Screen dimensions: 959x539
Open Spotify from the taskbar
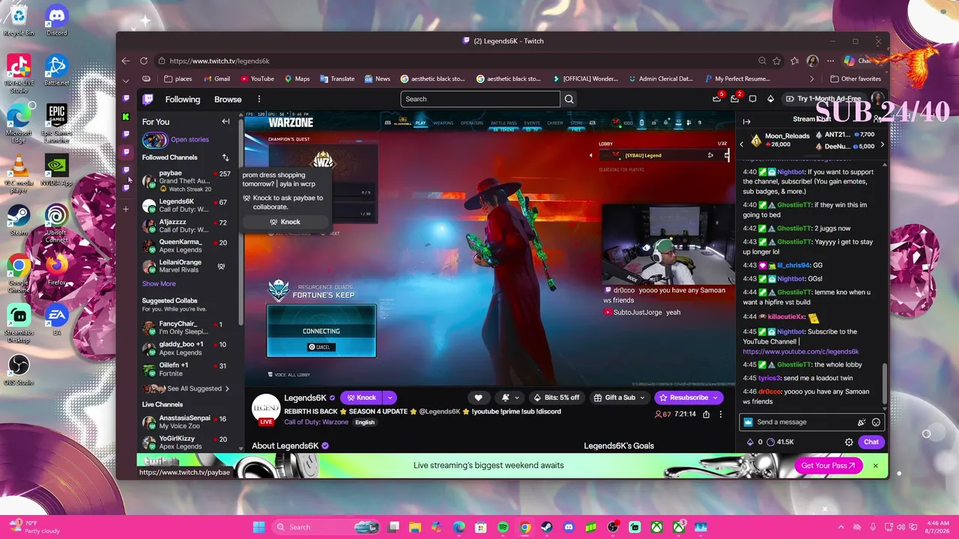(x=503, y=527)
